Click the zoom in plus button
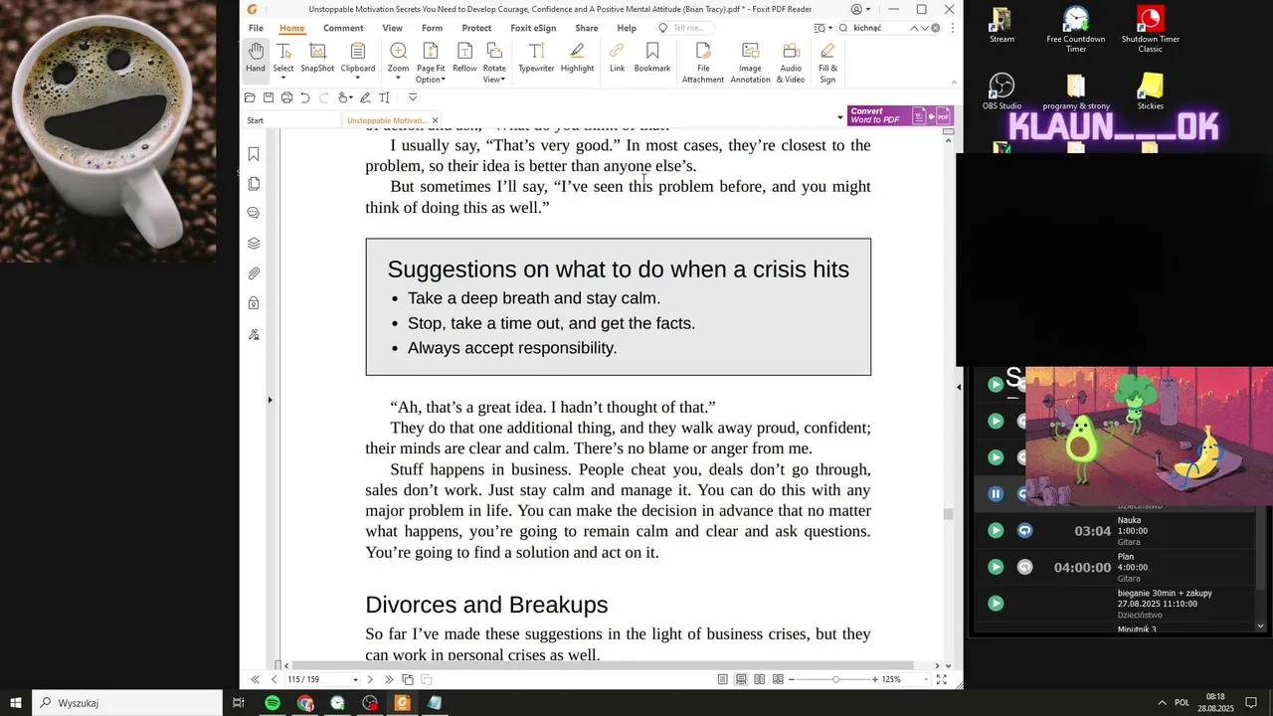This screenshot has height=716, width=1273. pyautogui.click(x=875, y=679)
